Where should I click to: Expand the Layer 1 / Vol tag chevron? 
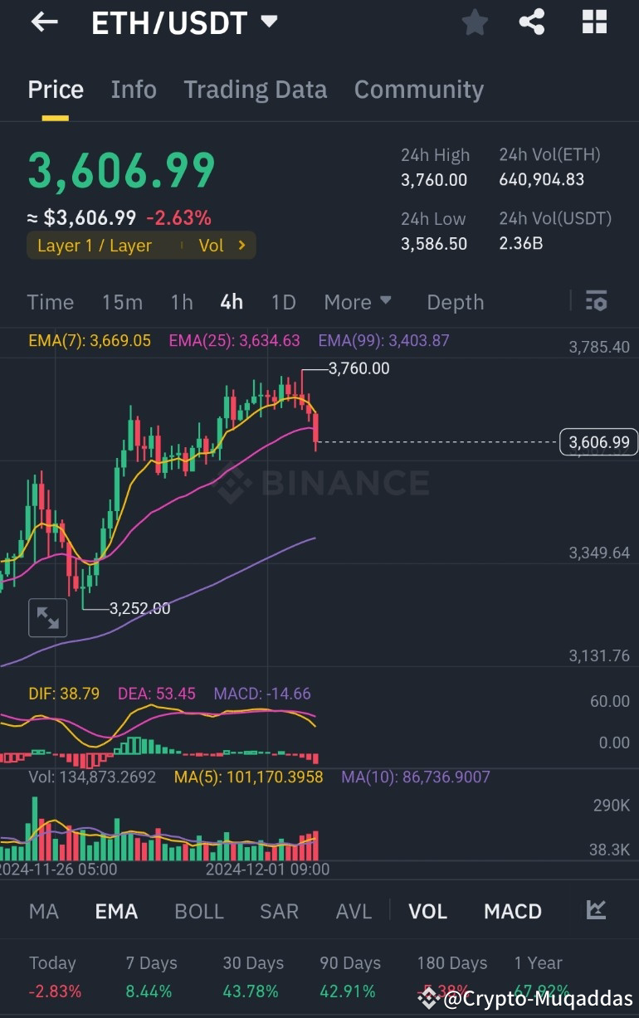click(243, 245)
